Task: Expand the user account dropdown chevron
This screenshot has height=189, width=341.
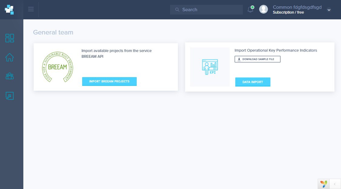Action: click(x=329, y=10)
